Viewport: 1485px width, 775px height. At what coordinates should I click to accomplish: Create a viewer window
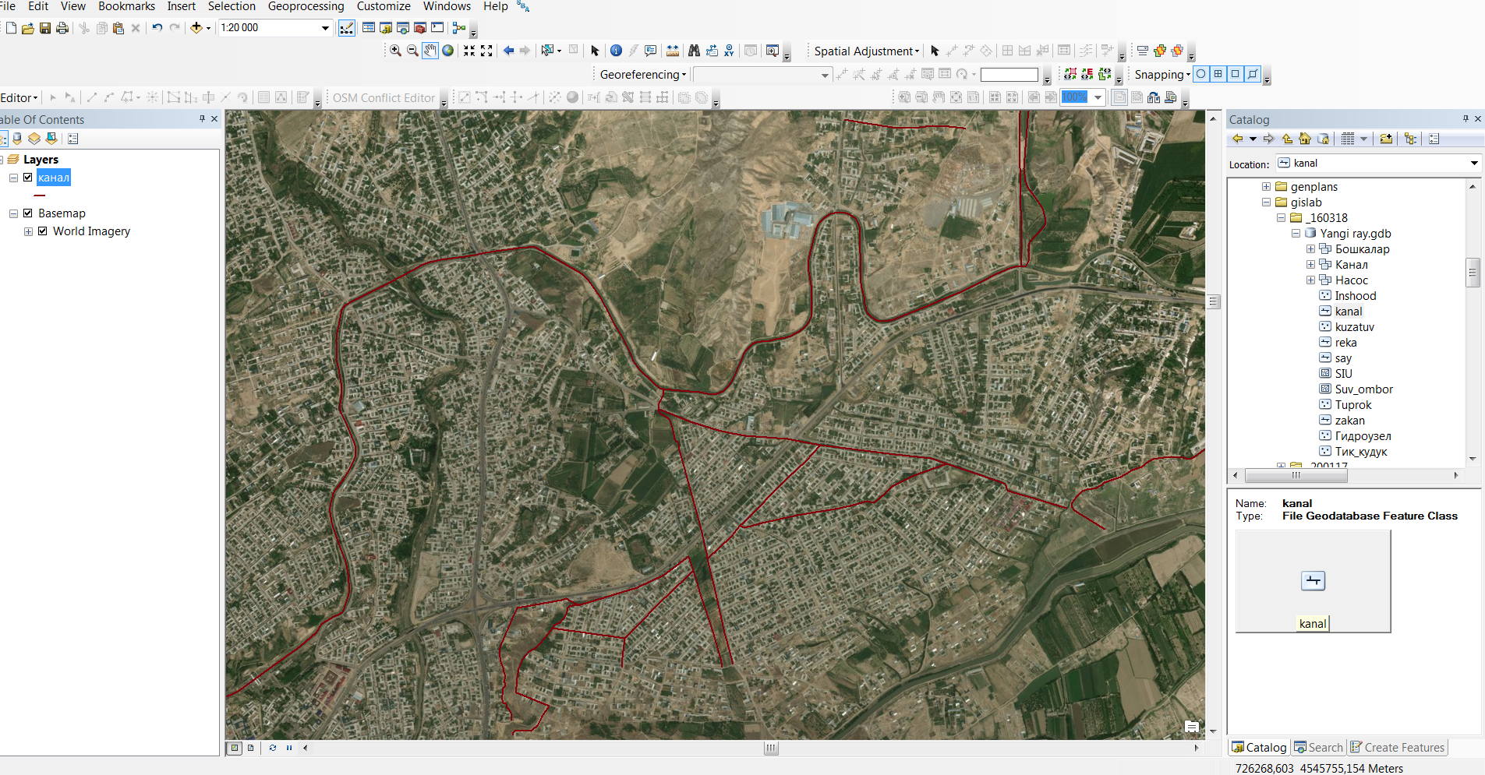point(772,51)
